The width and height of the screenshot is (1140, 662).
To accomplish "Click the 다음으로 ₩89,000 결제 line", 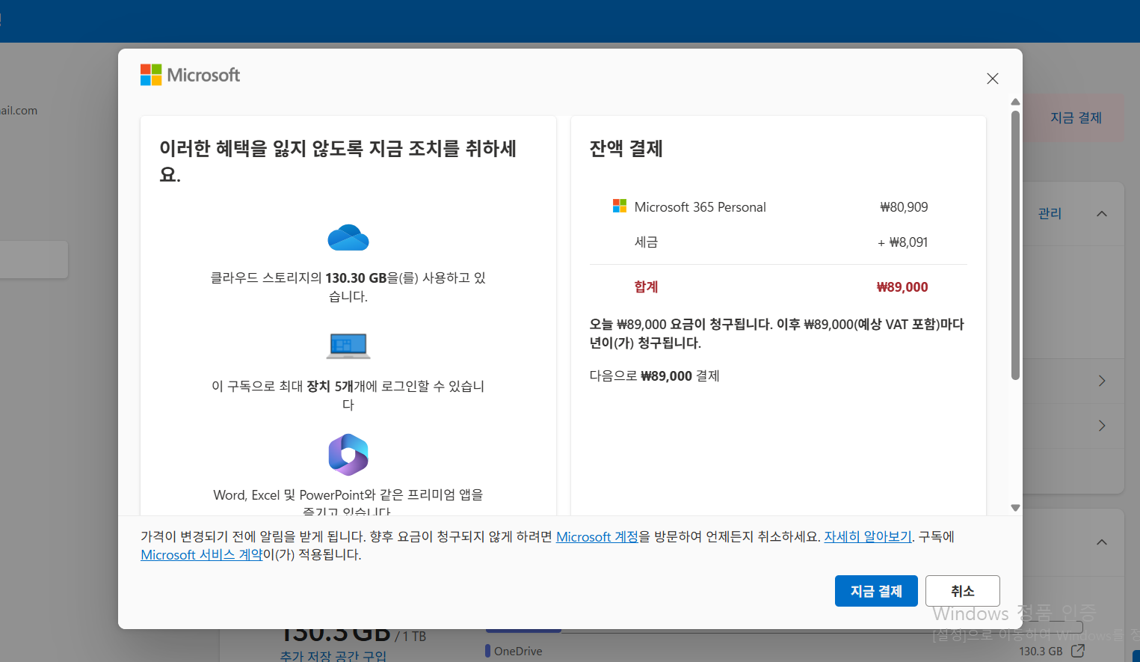I will pos(654,376).
